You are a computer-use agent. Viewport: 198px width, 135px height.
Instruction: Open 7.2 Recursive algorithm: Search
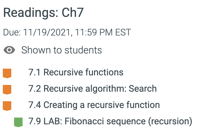point(93,89)
